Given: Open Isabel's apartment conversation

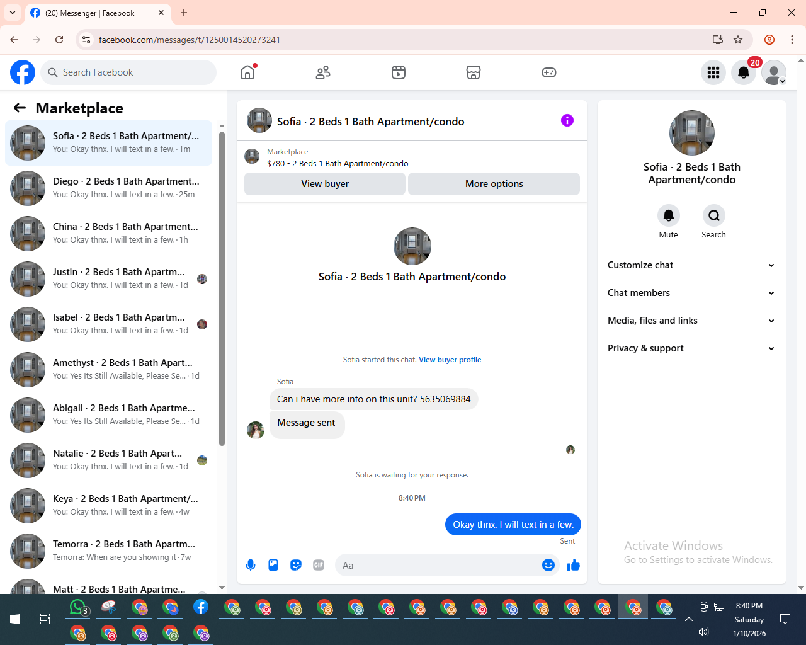Looking at the screenshot, I should (109, 324).
